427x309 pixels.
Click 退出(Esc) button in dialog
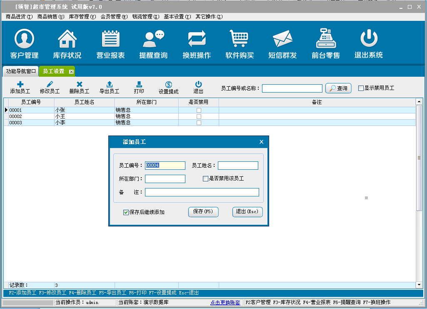pos(247,212)
